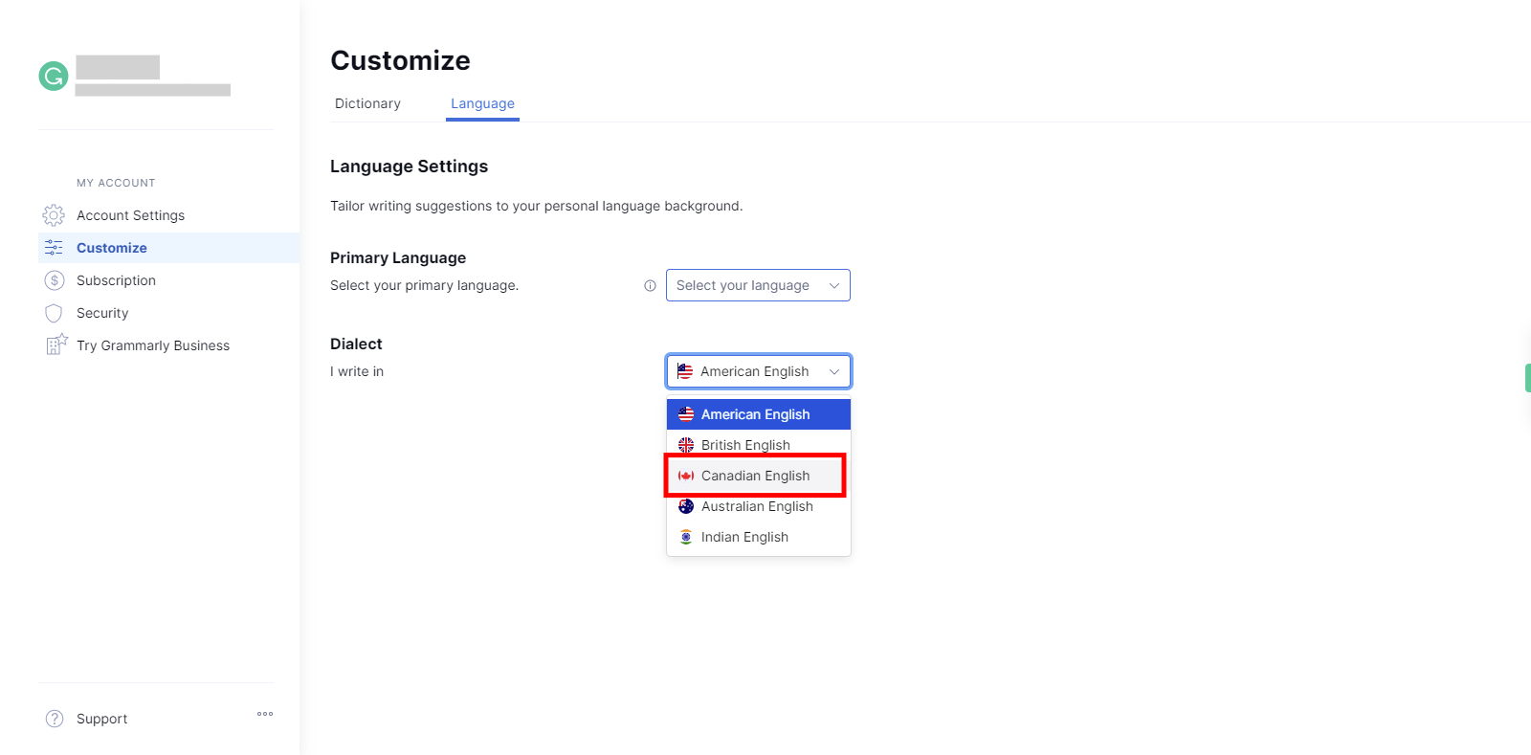
Task: Select Australian English dialect option
Action: (x=759, y=506)
